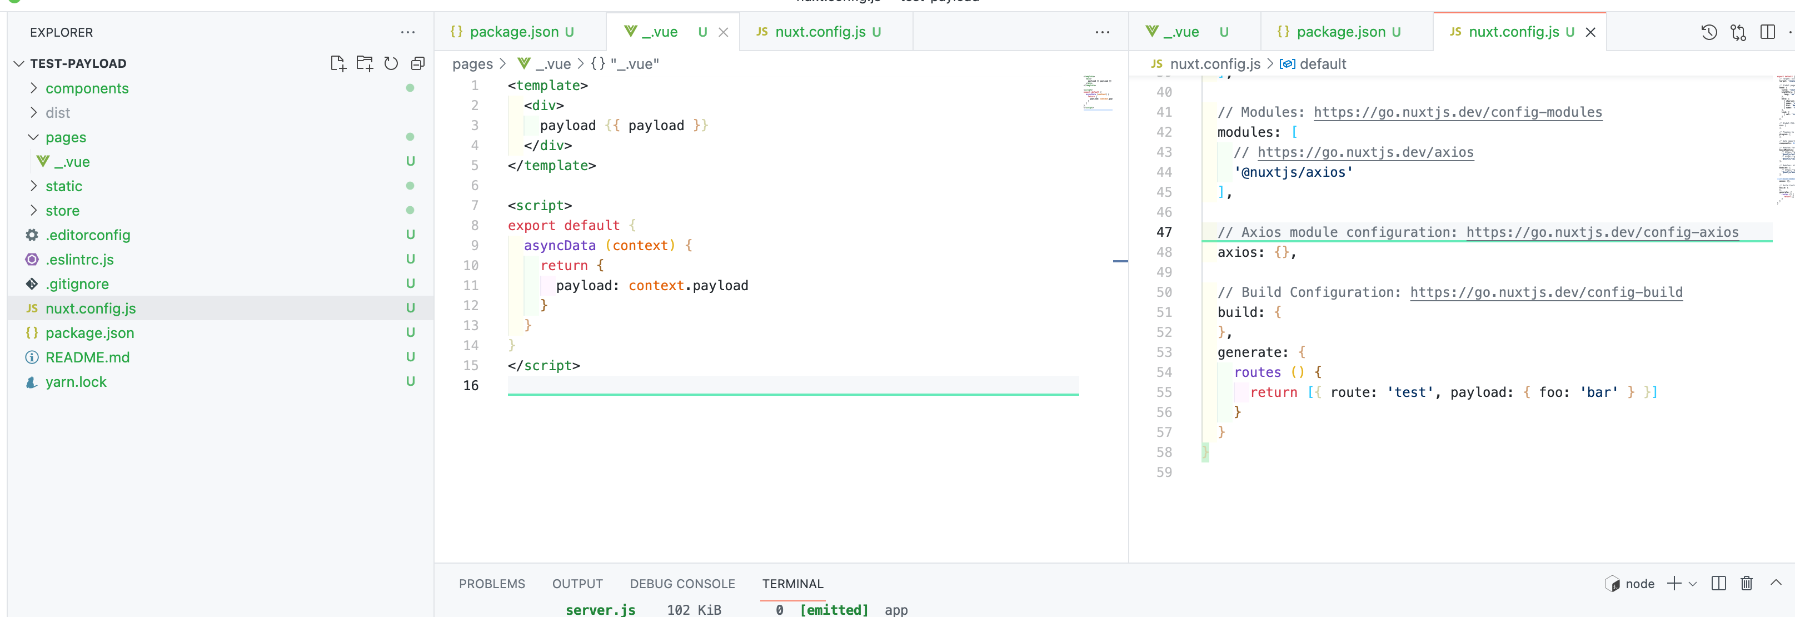Open new terminal launch profile dropdown
Screen dimensions: 1795x617
point(1693,584)
